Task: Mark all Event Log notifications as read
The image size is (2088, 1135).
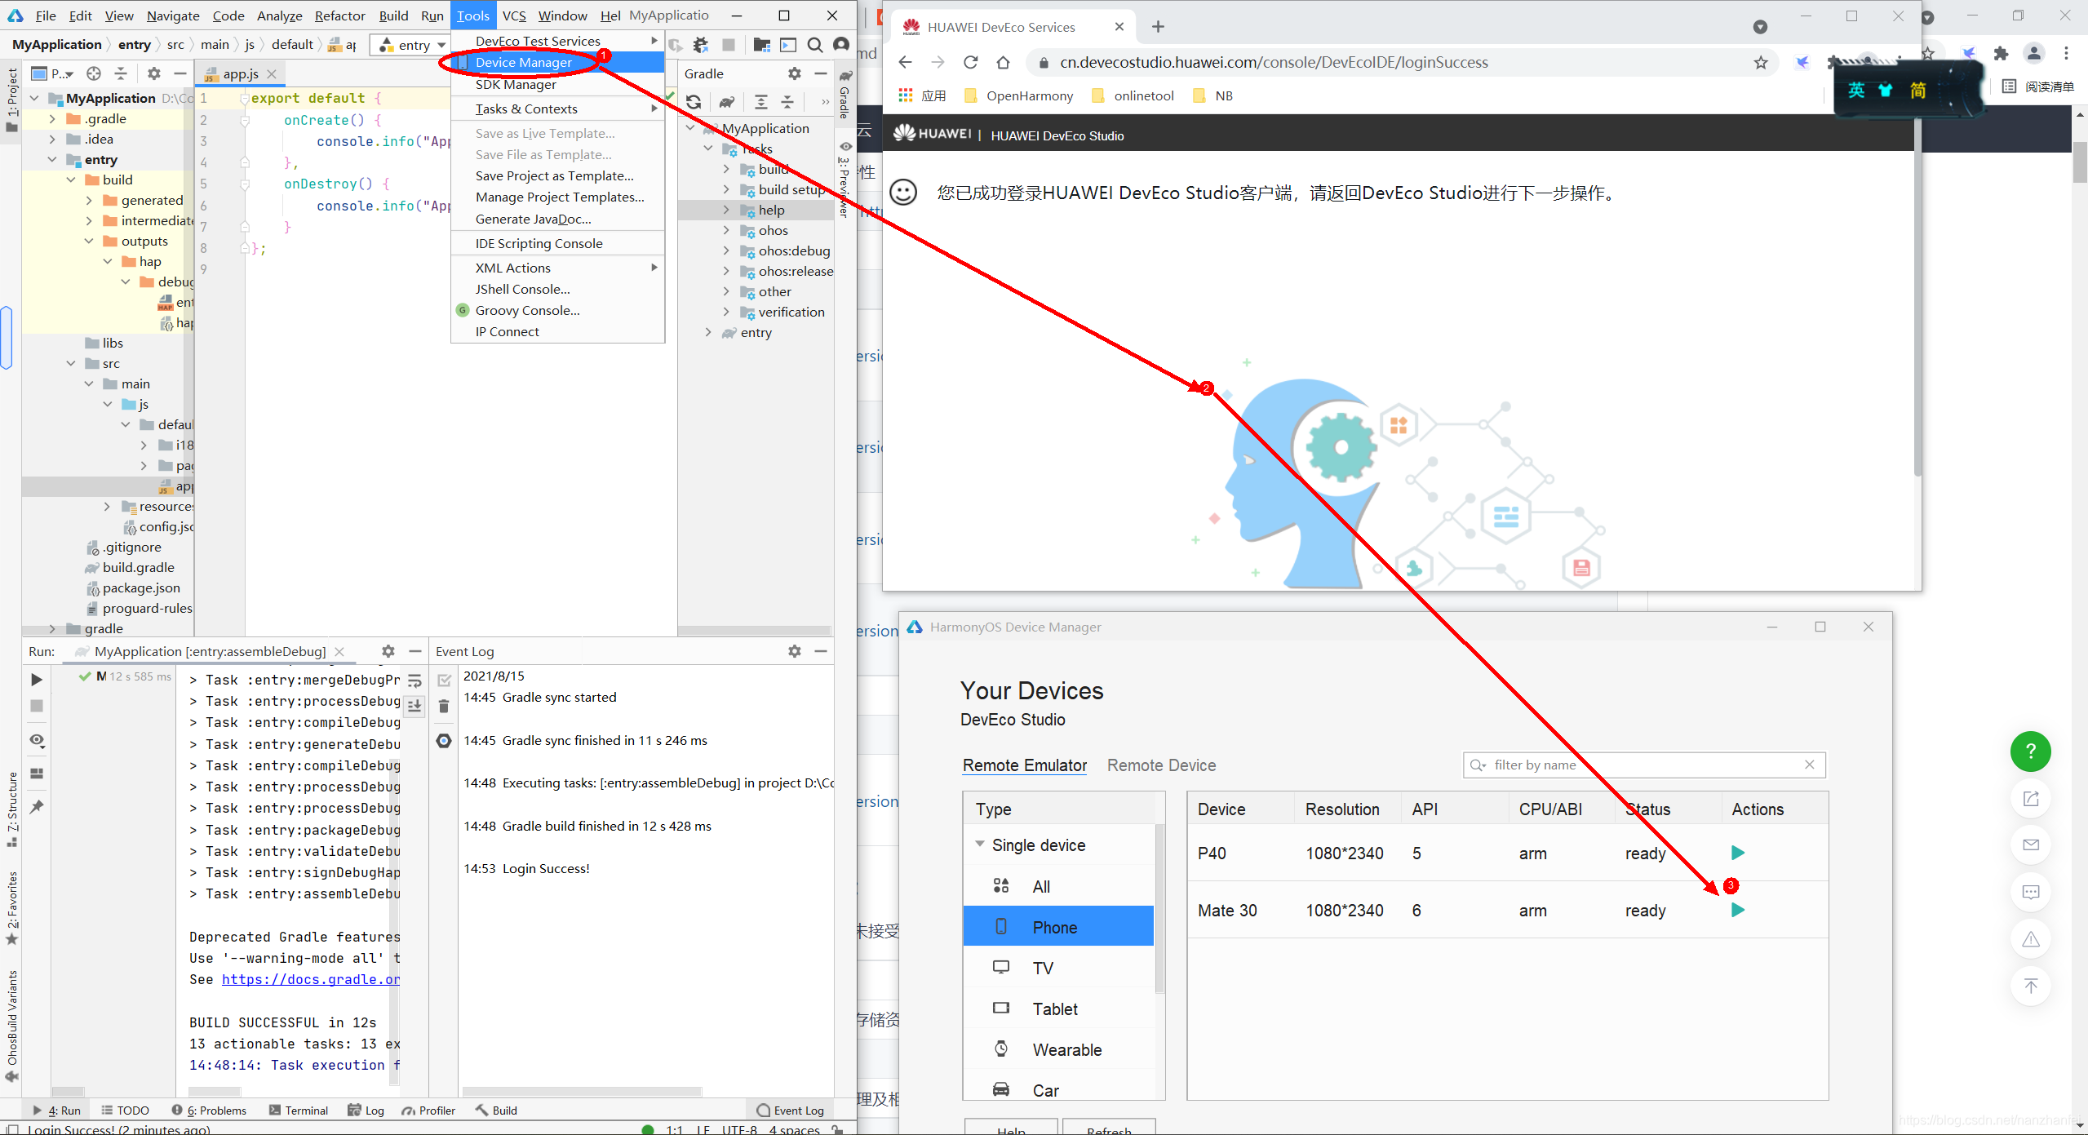Action: [x=444, y=681]
